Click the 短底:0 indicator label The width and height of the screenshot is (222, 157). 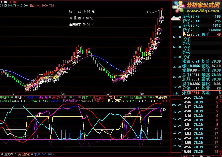[x=120, y=101]
